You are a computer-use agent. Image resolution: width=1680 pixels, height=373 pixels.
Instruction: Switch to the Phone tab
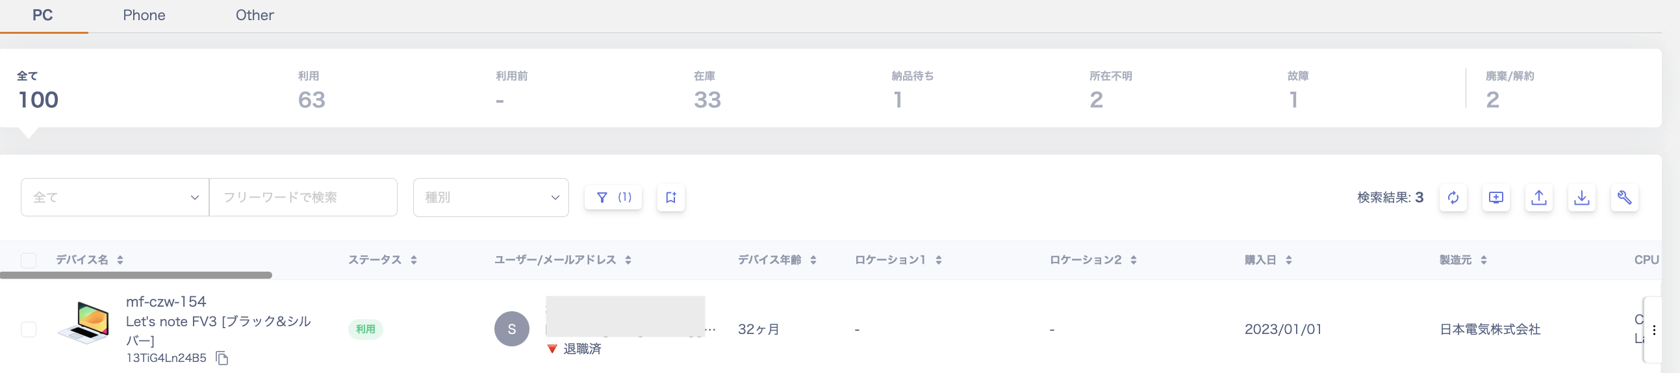[144, 15]
